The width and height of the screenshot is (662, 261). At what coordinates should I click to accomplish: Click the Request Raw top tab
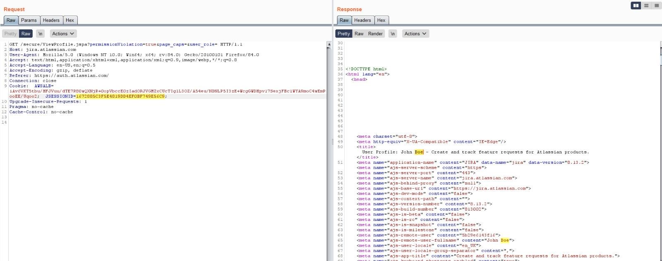[x=11, y=20]
